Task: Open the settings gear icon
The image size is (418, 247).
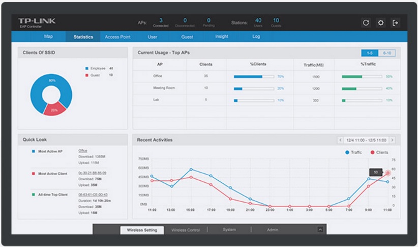Action: [x=381, y=23]
